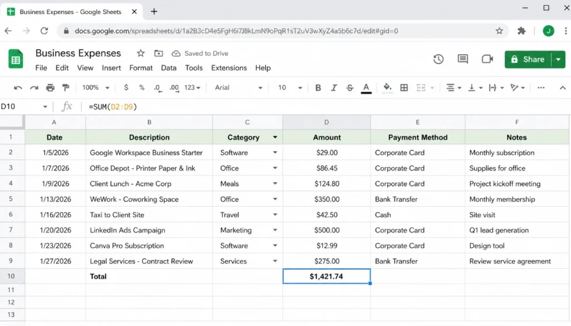
Task: Decrease decimal places icon
Action: click(x=158, y=88)
